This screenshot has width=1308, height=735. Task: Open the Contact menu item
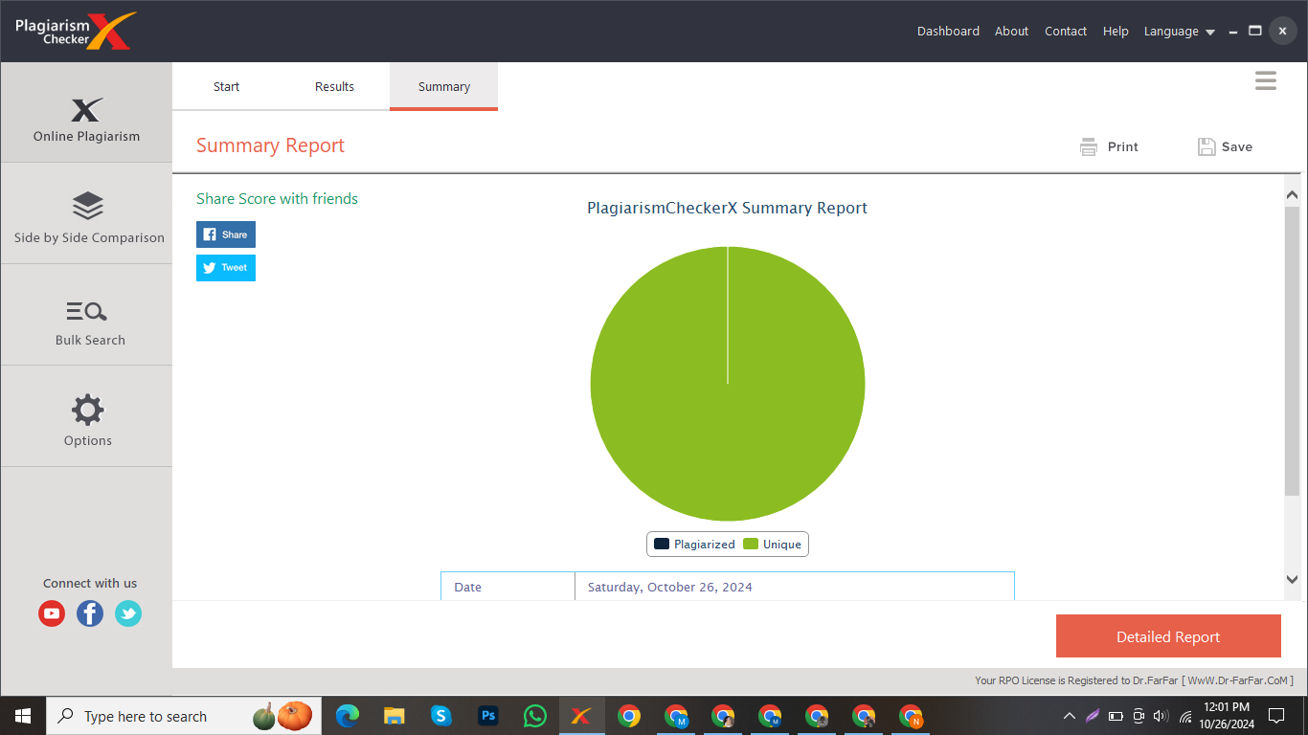pos(1066,31)
